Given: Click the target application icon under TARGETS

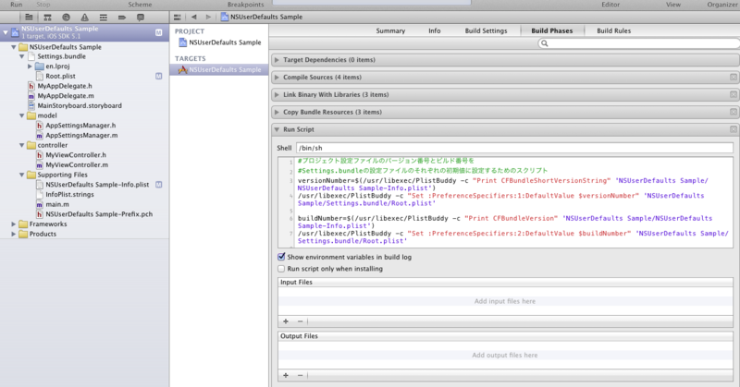Looking at the screenshot, I should pyautogui.click(x=182, y=70).
